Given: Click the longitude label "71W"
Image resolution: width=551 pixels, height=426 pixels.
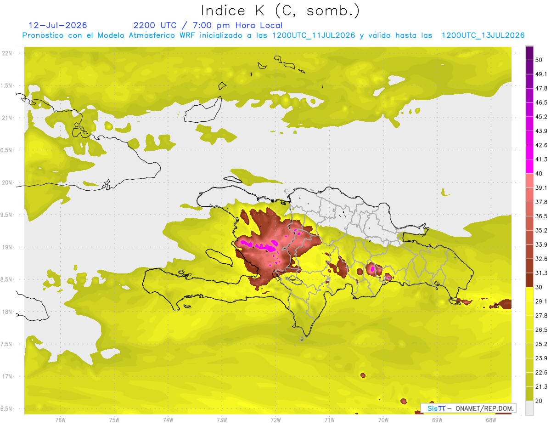Looking at the screenshot, I should coord(329,420).
